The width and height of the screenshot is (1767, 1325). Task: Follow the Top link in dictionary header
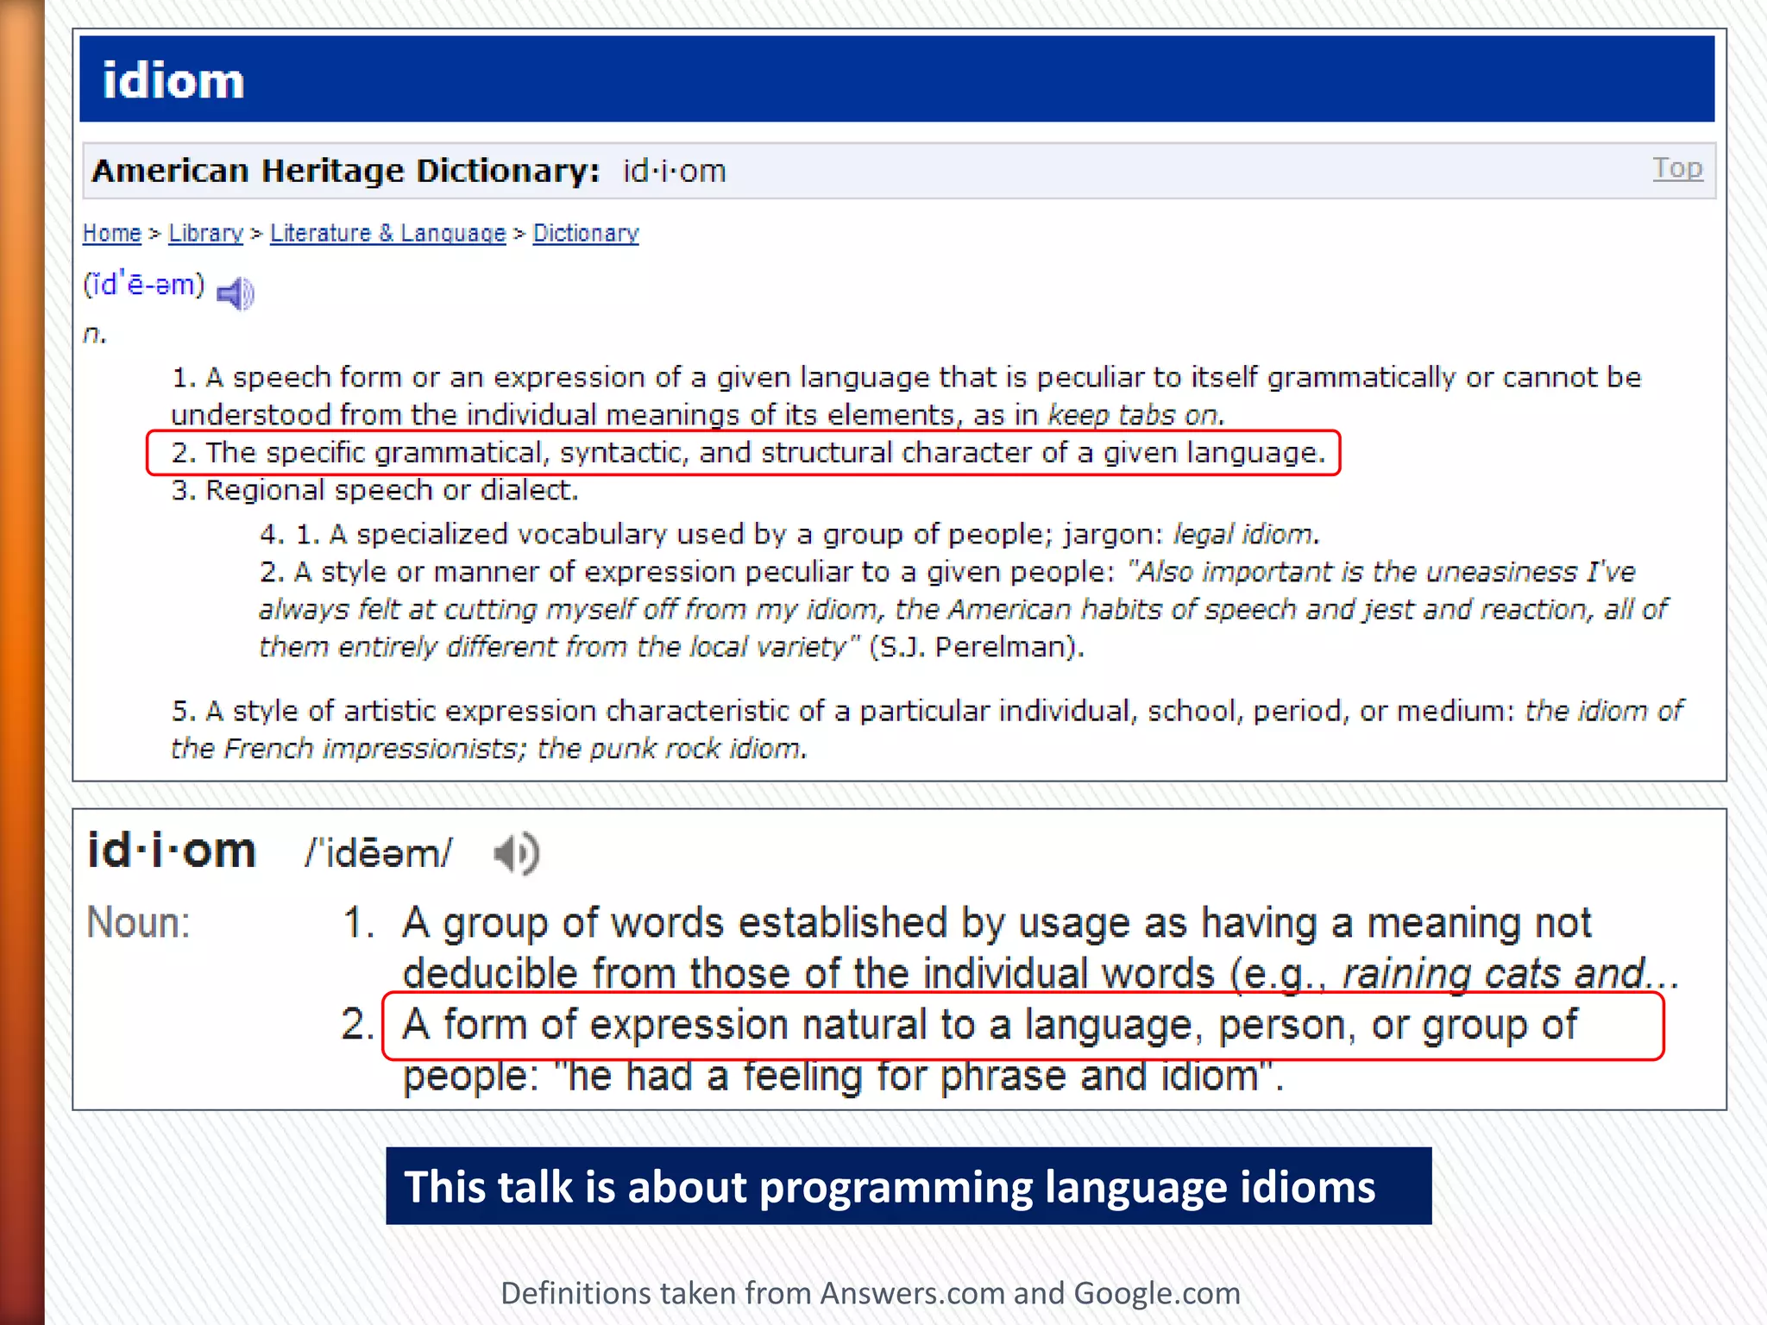[x=1677, y=168]
